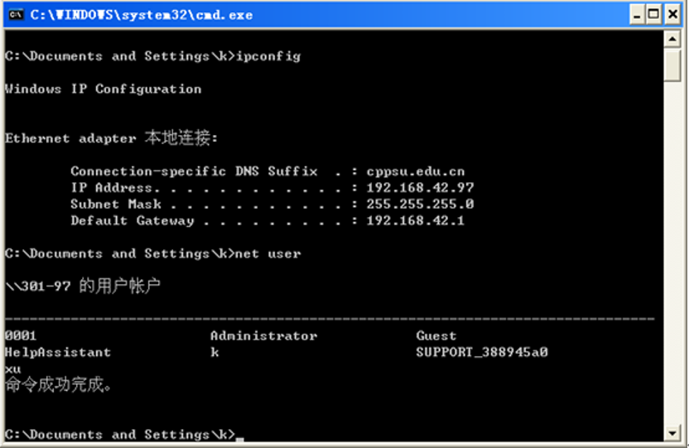This screenshot has height=448, width=689.
Task: Click the HelpAssistant account name
Action: [x=57, y=353]
